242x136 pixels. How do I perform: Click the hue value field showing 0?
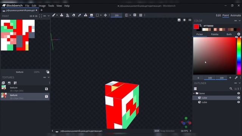click(198, 78)
